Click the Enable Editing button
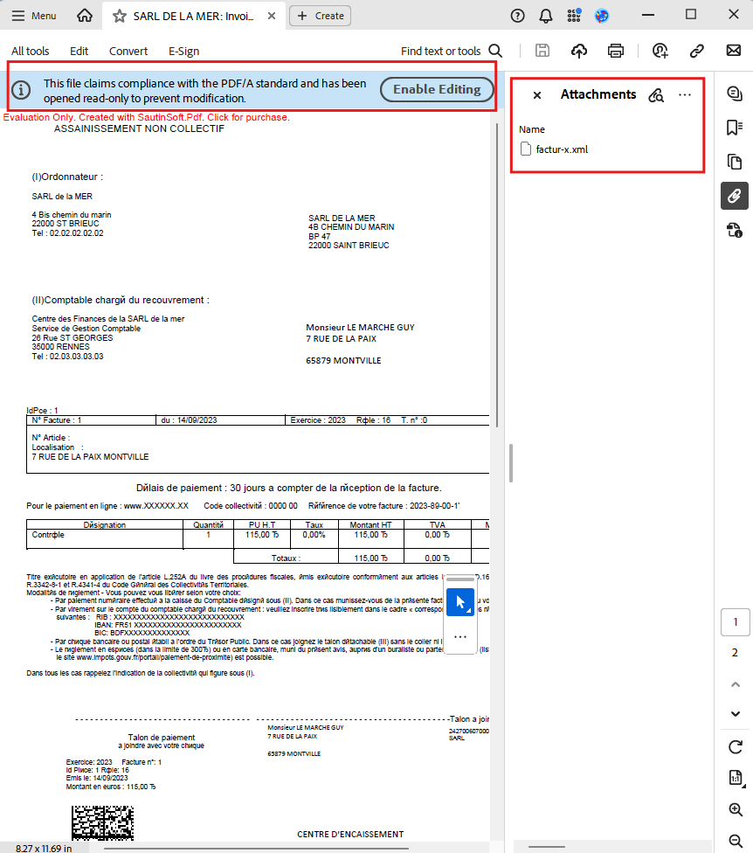The image size is (753, 853). 437,89
